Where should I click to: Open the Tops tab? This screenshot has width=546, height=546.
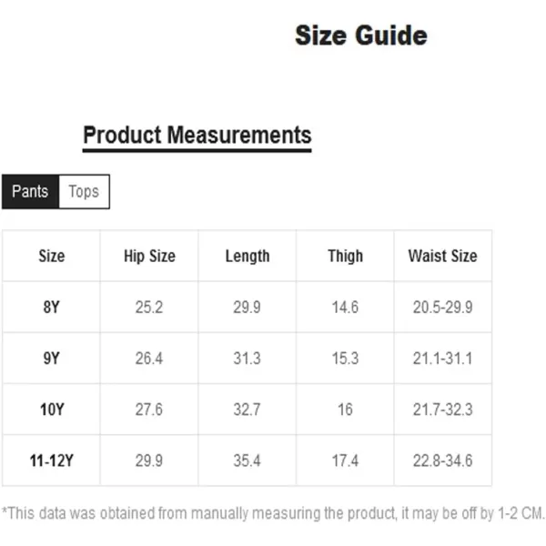click(84, 192)
